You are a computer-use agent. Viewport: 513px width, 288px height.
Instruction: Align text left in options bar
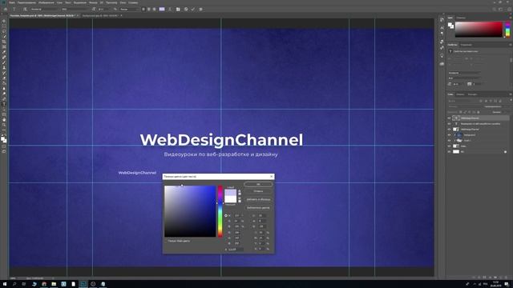point(143,9)
